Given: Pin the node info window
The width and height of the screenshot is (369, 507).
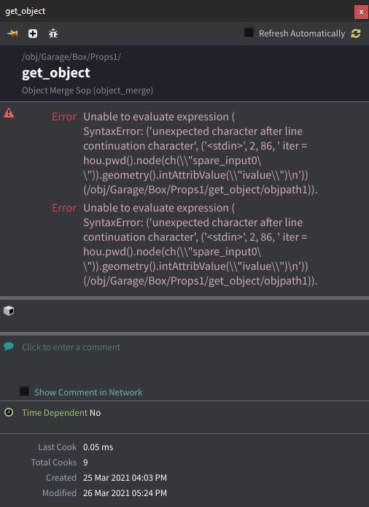Looking at the screenshot, I should click(12, 34).
